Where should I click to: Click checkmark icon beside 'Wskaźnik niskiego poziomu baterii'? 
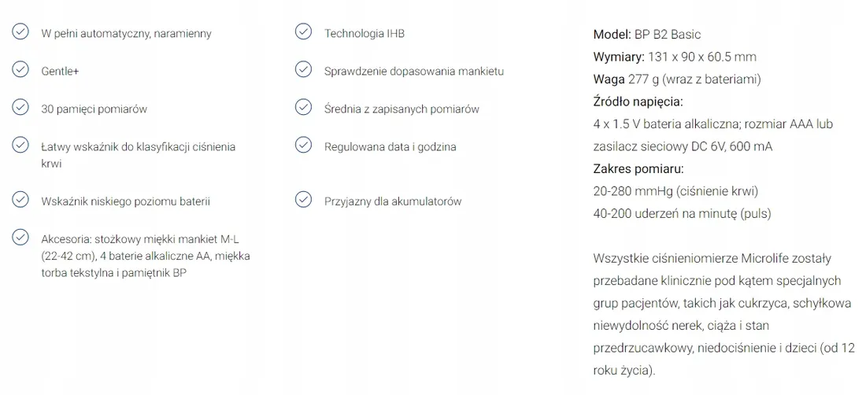(20, 199)
